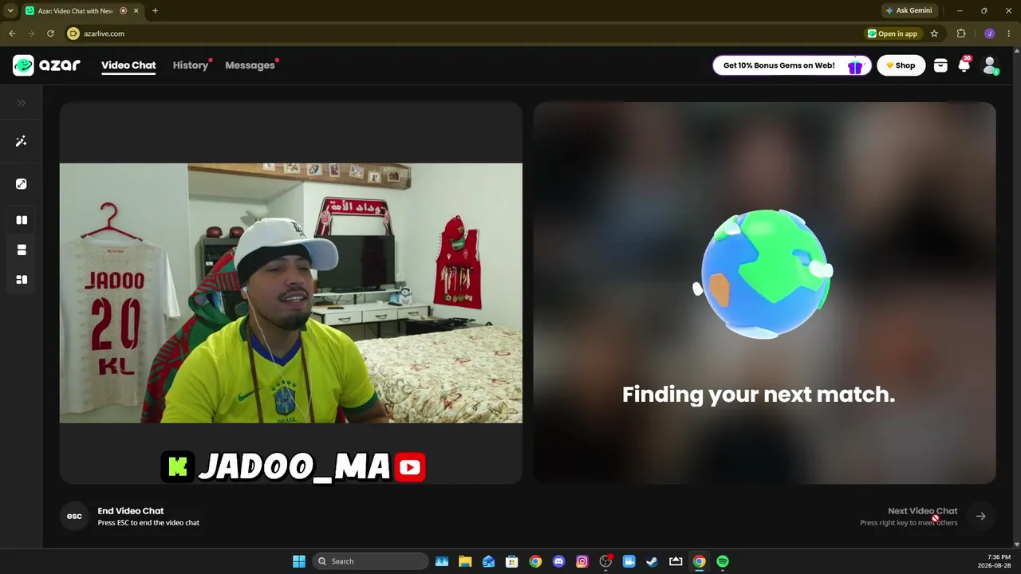The height and width of the screenshot is (574, 1021).
Task: Open notifications bell with 20 badge
Action: tap(964, 65)
